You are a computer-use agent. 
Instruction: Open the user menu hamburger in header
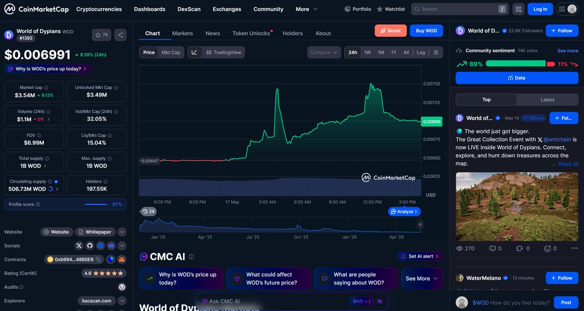567,9
